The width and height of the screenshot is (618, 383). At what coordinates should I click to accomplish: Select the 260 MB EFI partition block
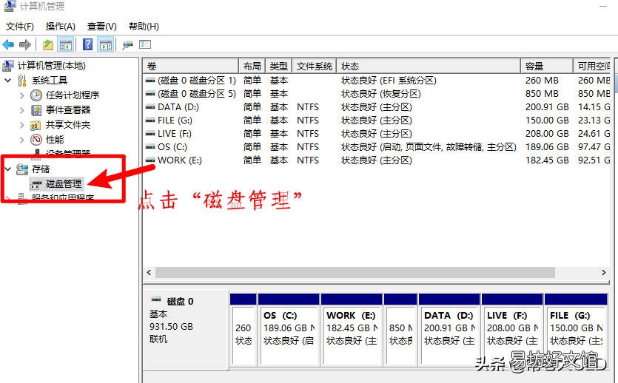(243, 329)
